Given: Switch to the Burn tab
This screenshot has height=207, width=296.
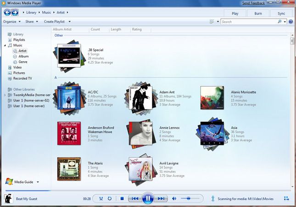Looking at the screenshot, I should click(258, 14).
